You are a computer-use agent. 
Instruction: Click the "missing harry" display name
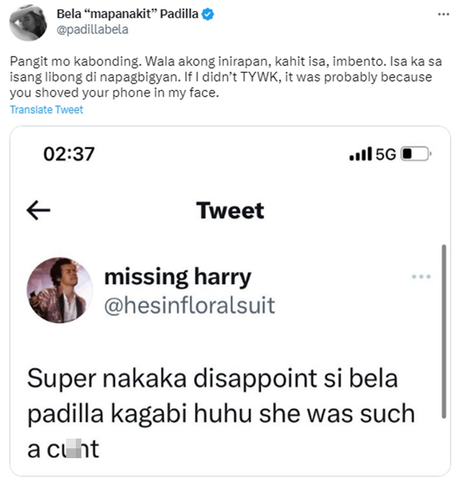[x=177, y=277]
